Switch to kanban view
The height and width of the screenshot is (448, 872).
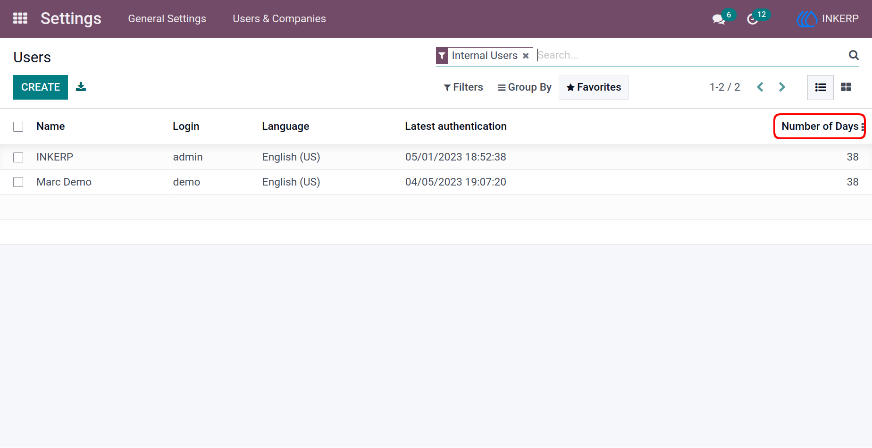pyautogui.click(x=846, y=87)
